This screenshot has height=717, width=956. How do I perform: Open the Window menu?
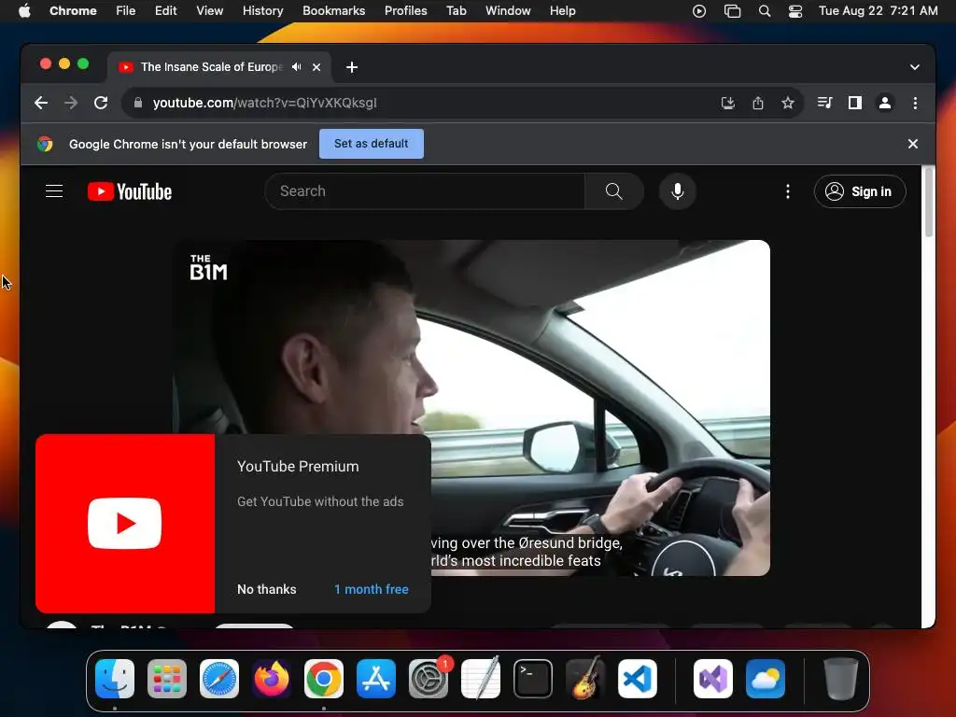(508, 11)
